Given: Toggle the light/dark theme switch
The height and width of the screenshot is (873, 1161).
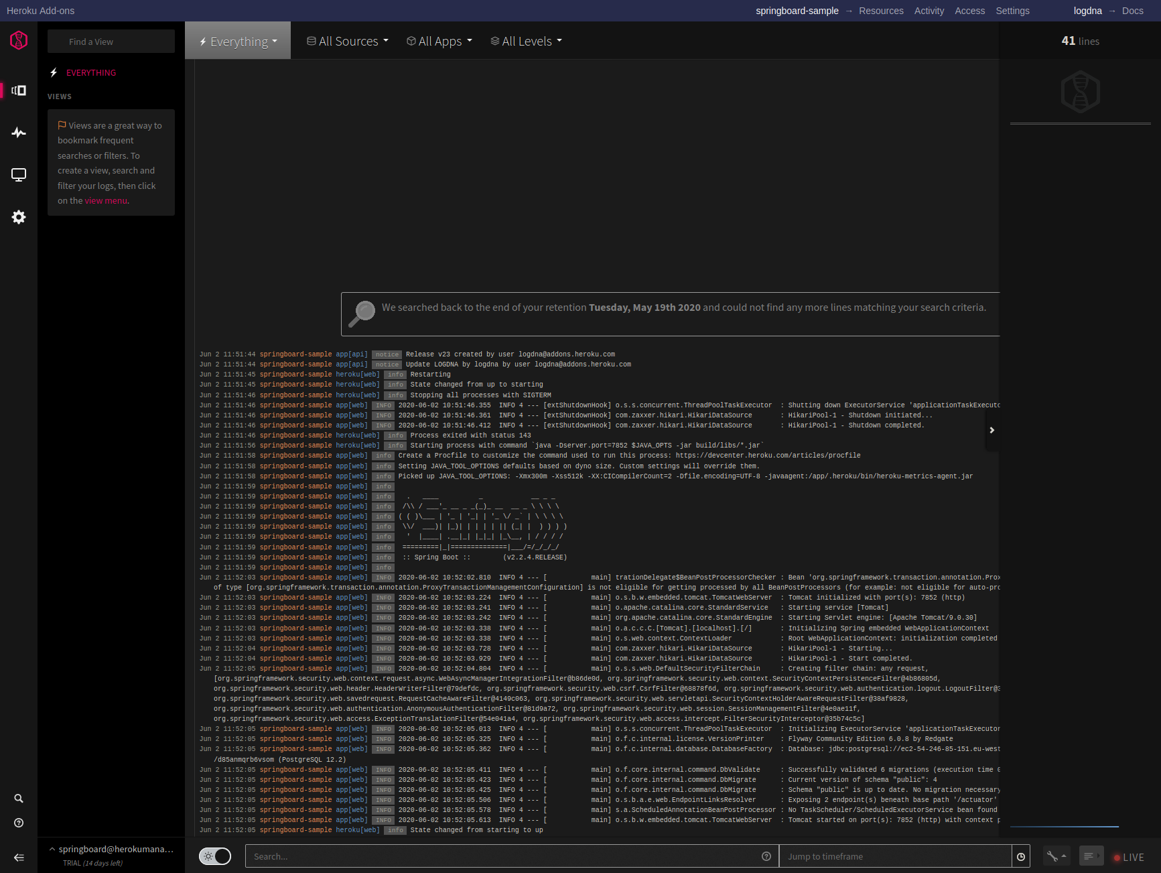Looking at the screenshot, I should click(215, 856).
